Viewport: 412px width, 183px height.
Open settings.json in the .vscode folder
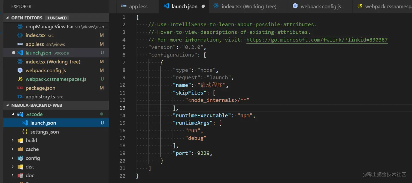click(x=56, y=132)
